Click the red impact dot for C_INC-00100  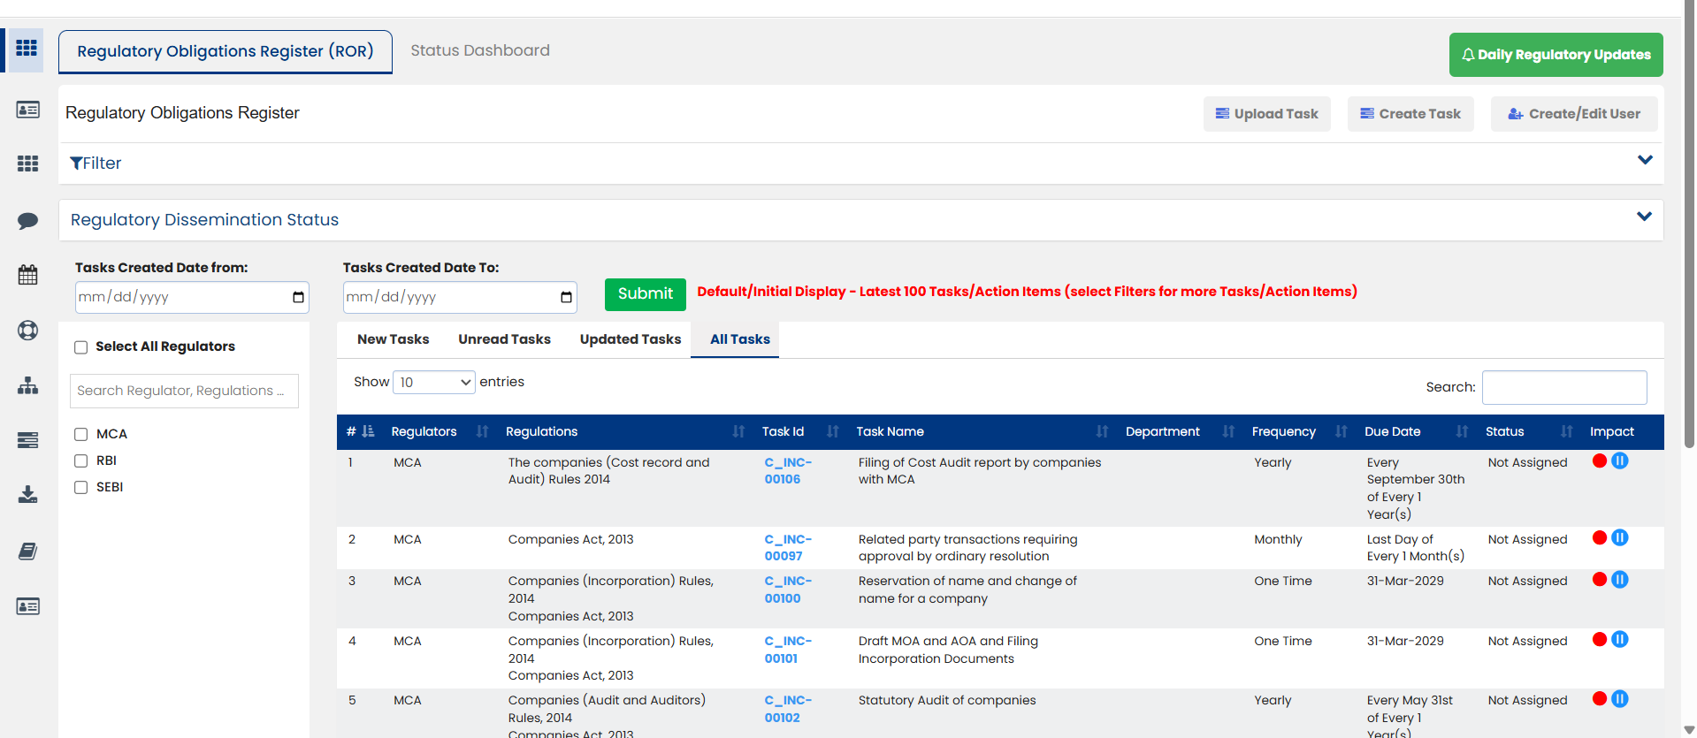(x=1599, y=579)
